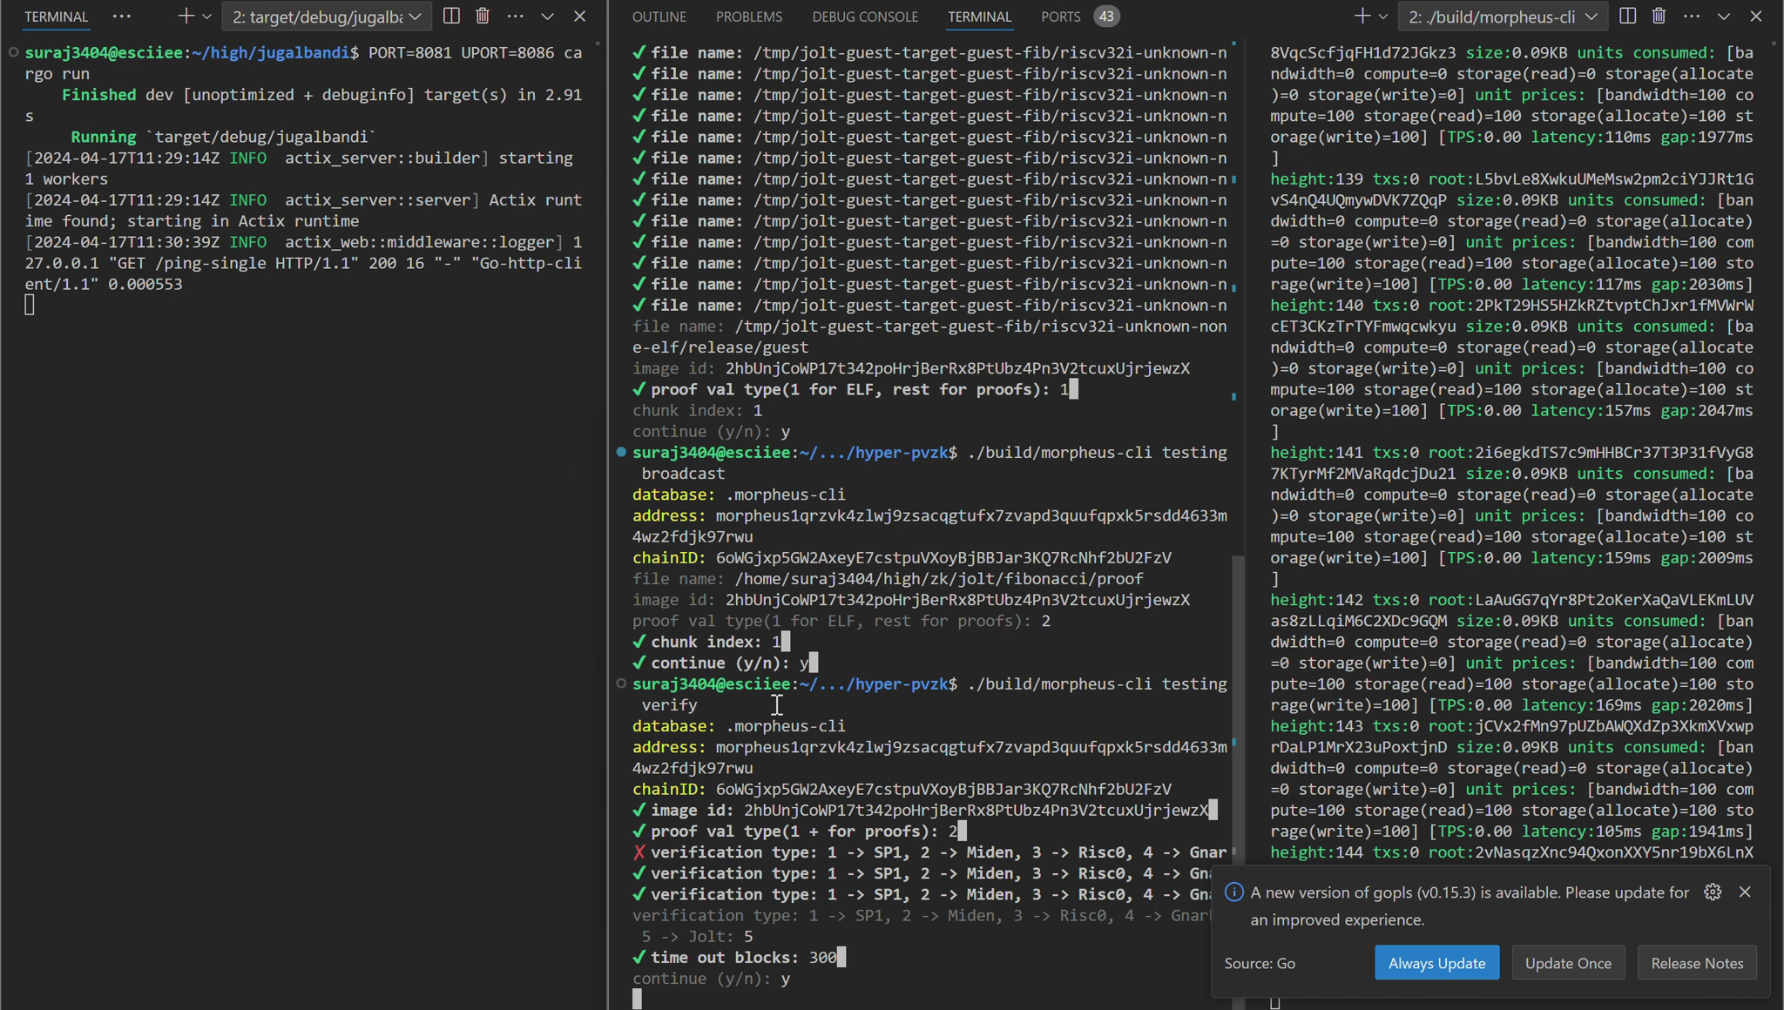
Task: Open left terminal selector '2: target/debug/jugalba'
Action: click(327, 17)
